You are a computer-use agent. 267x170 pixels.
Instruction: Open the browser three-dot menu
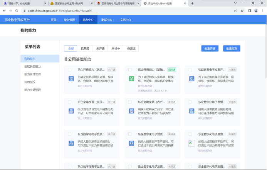[x=263, y=11]
